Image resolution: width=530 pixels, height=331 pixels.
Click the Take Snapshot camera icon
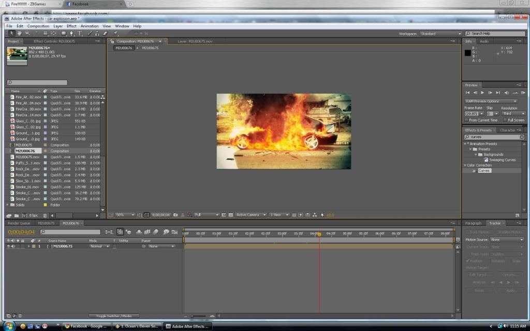coord(175,215)
